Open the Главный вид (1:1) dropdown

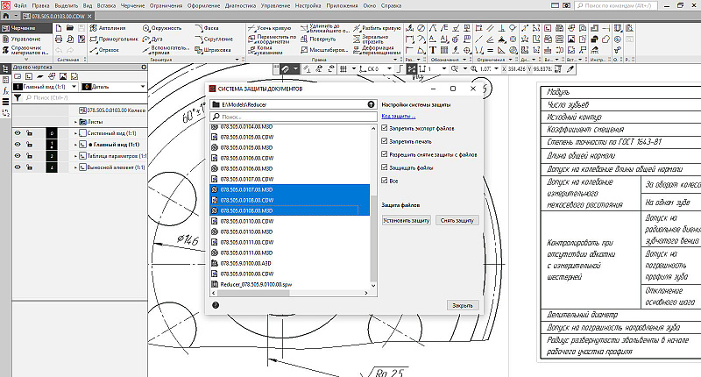[74, 87]
